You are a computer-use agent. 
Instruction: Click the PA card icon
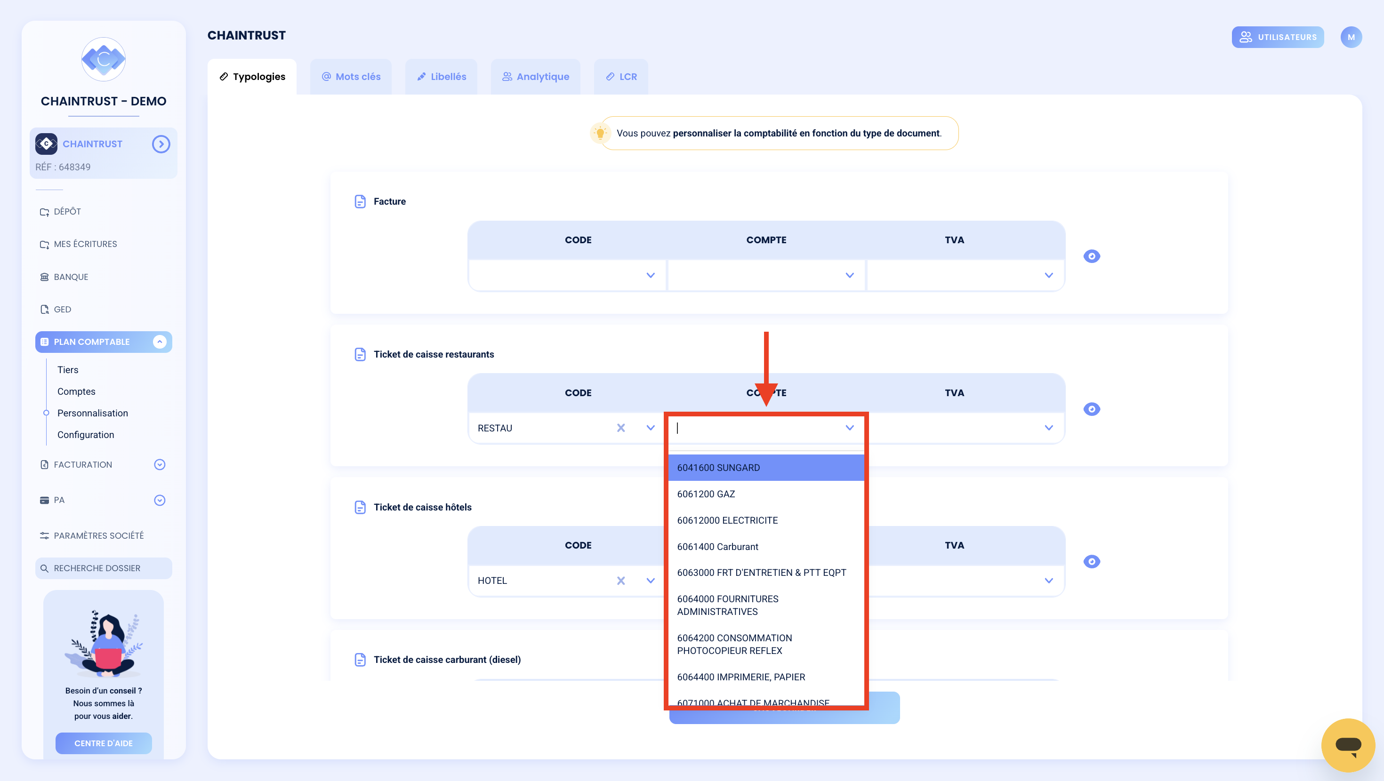click(x=44, y=500)
